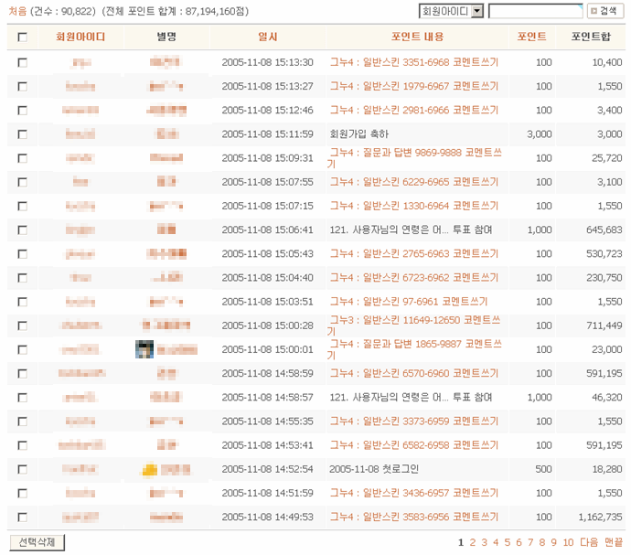The height and width of the screenshot is (555, 631).
Task: Click the 다음 next pages link
Action: (x=589, y=542)
